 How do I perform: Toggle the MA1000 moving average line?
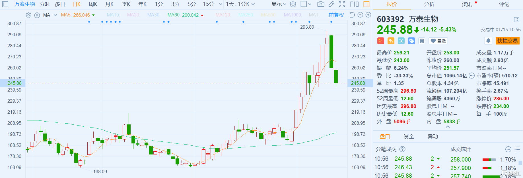tap(293, 15)
